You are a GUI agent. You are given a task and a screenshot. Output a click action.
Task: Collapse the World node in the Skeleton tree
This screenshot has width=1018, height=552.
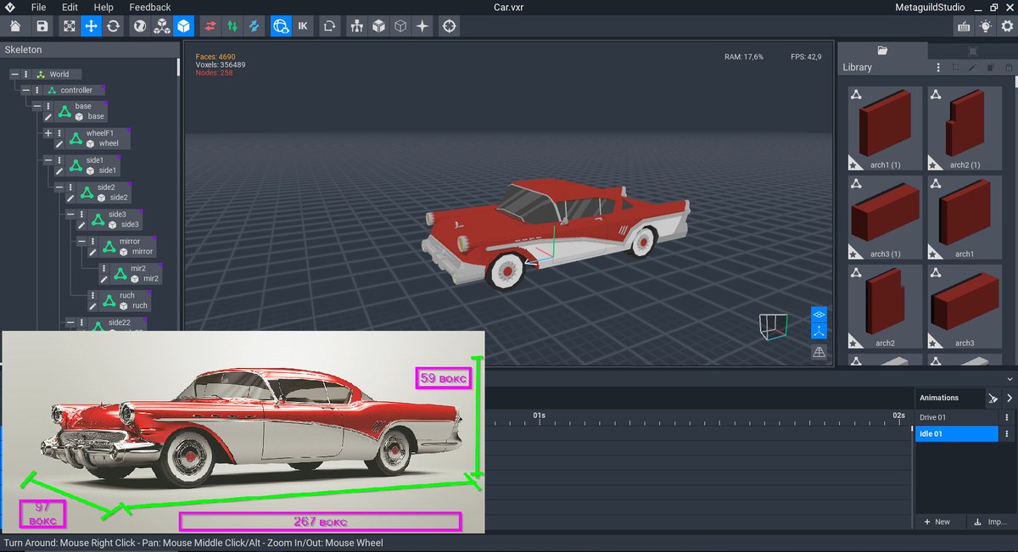click(15, 75)
